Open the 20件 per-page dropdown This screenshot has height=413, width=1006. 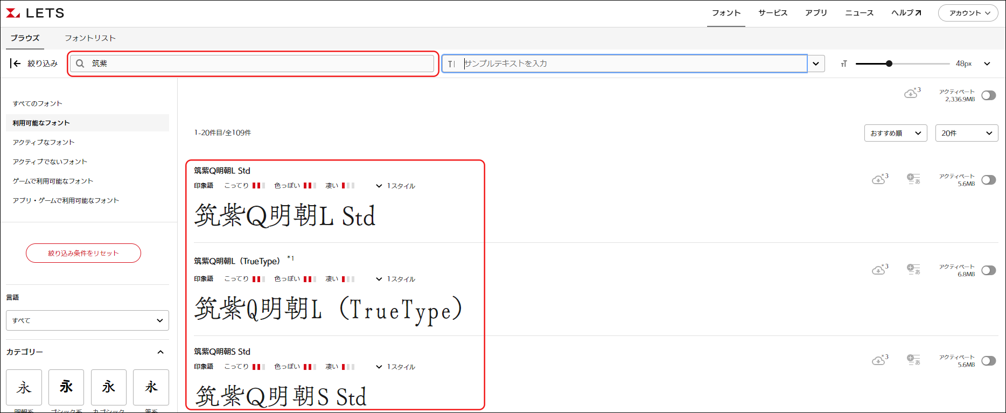point(967,133)
